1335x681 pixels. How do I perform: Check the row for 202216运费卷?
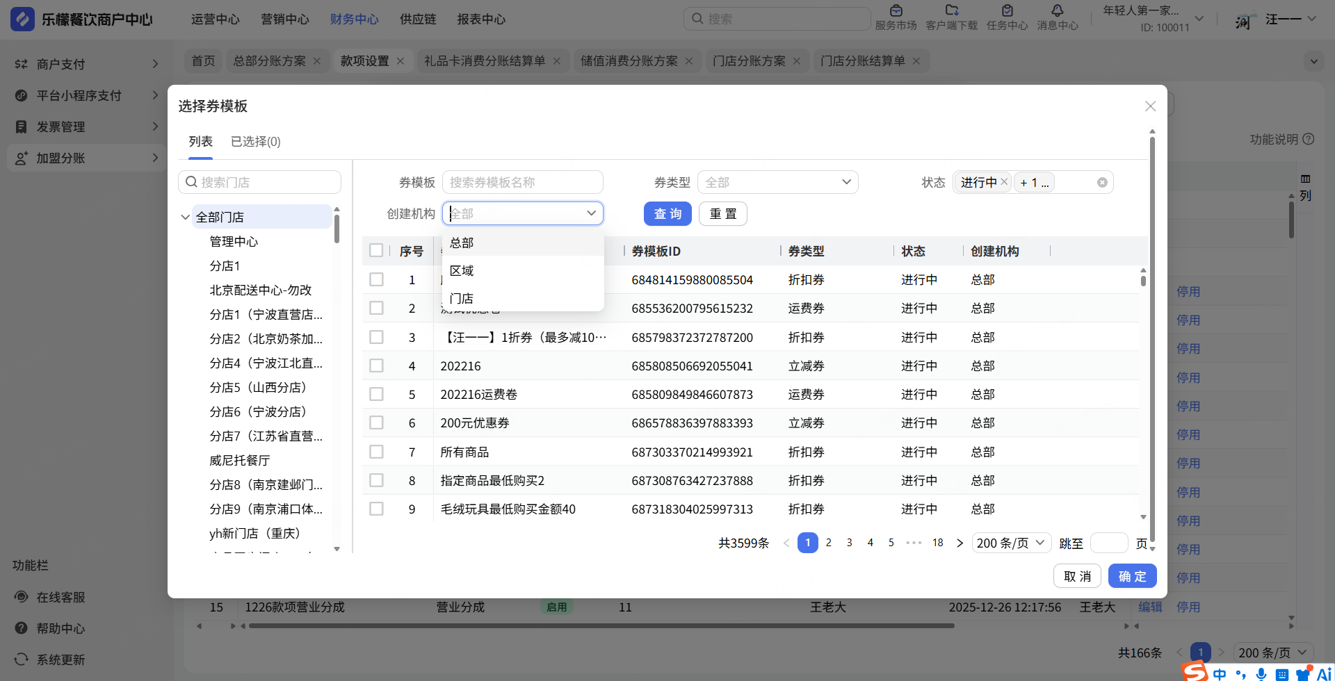click(376, 395)
